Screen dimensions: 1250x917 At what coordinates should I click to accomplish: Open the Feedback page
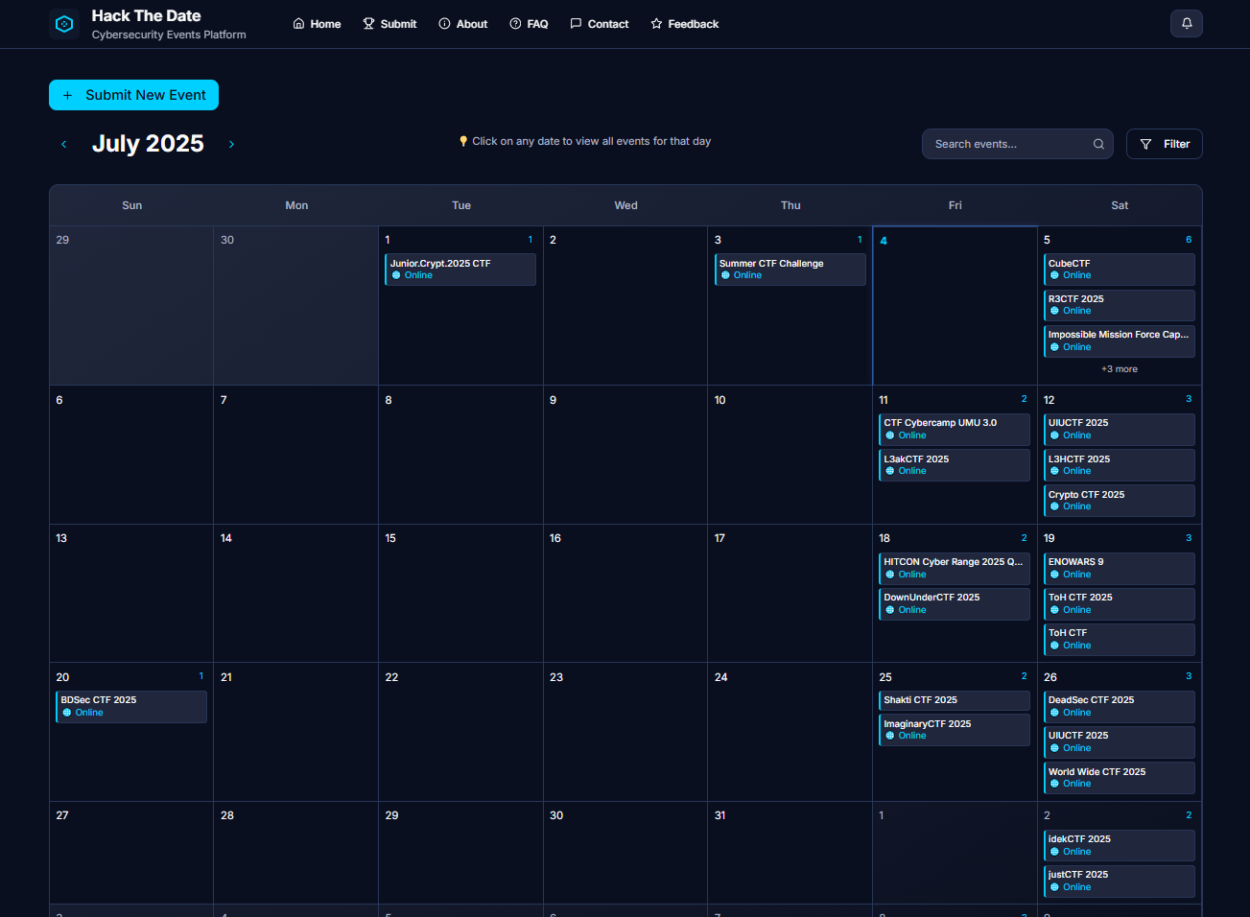click(685, 24)
